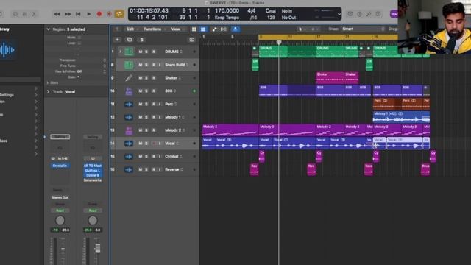The image size is (471, 265).
Task: Click the Library waveform icon
Action: 7,49
